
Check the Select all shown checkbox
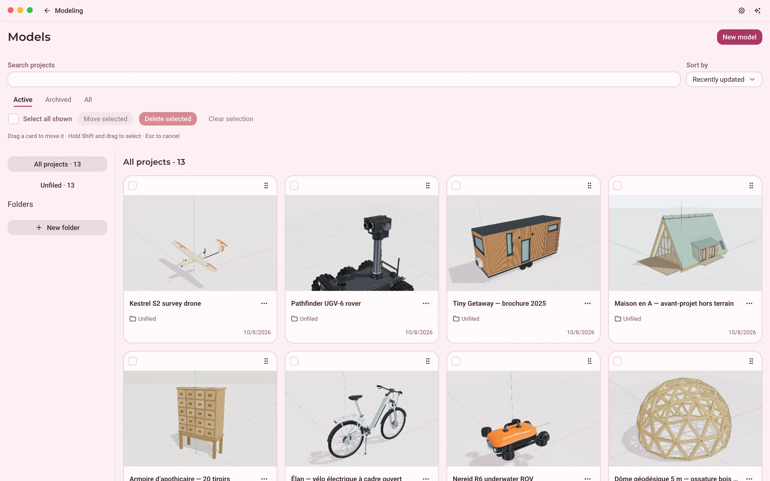(13, 119)
